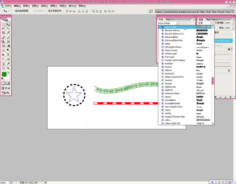The height and width of the screenshot is (184, 236).
Task: Enable the 显示变换控件 checkbox
Action: [47, 11]
